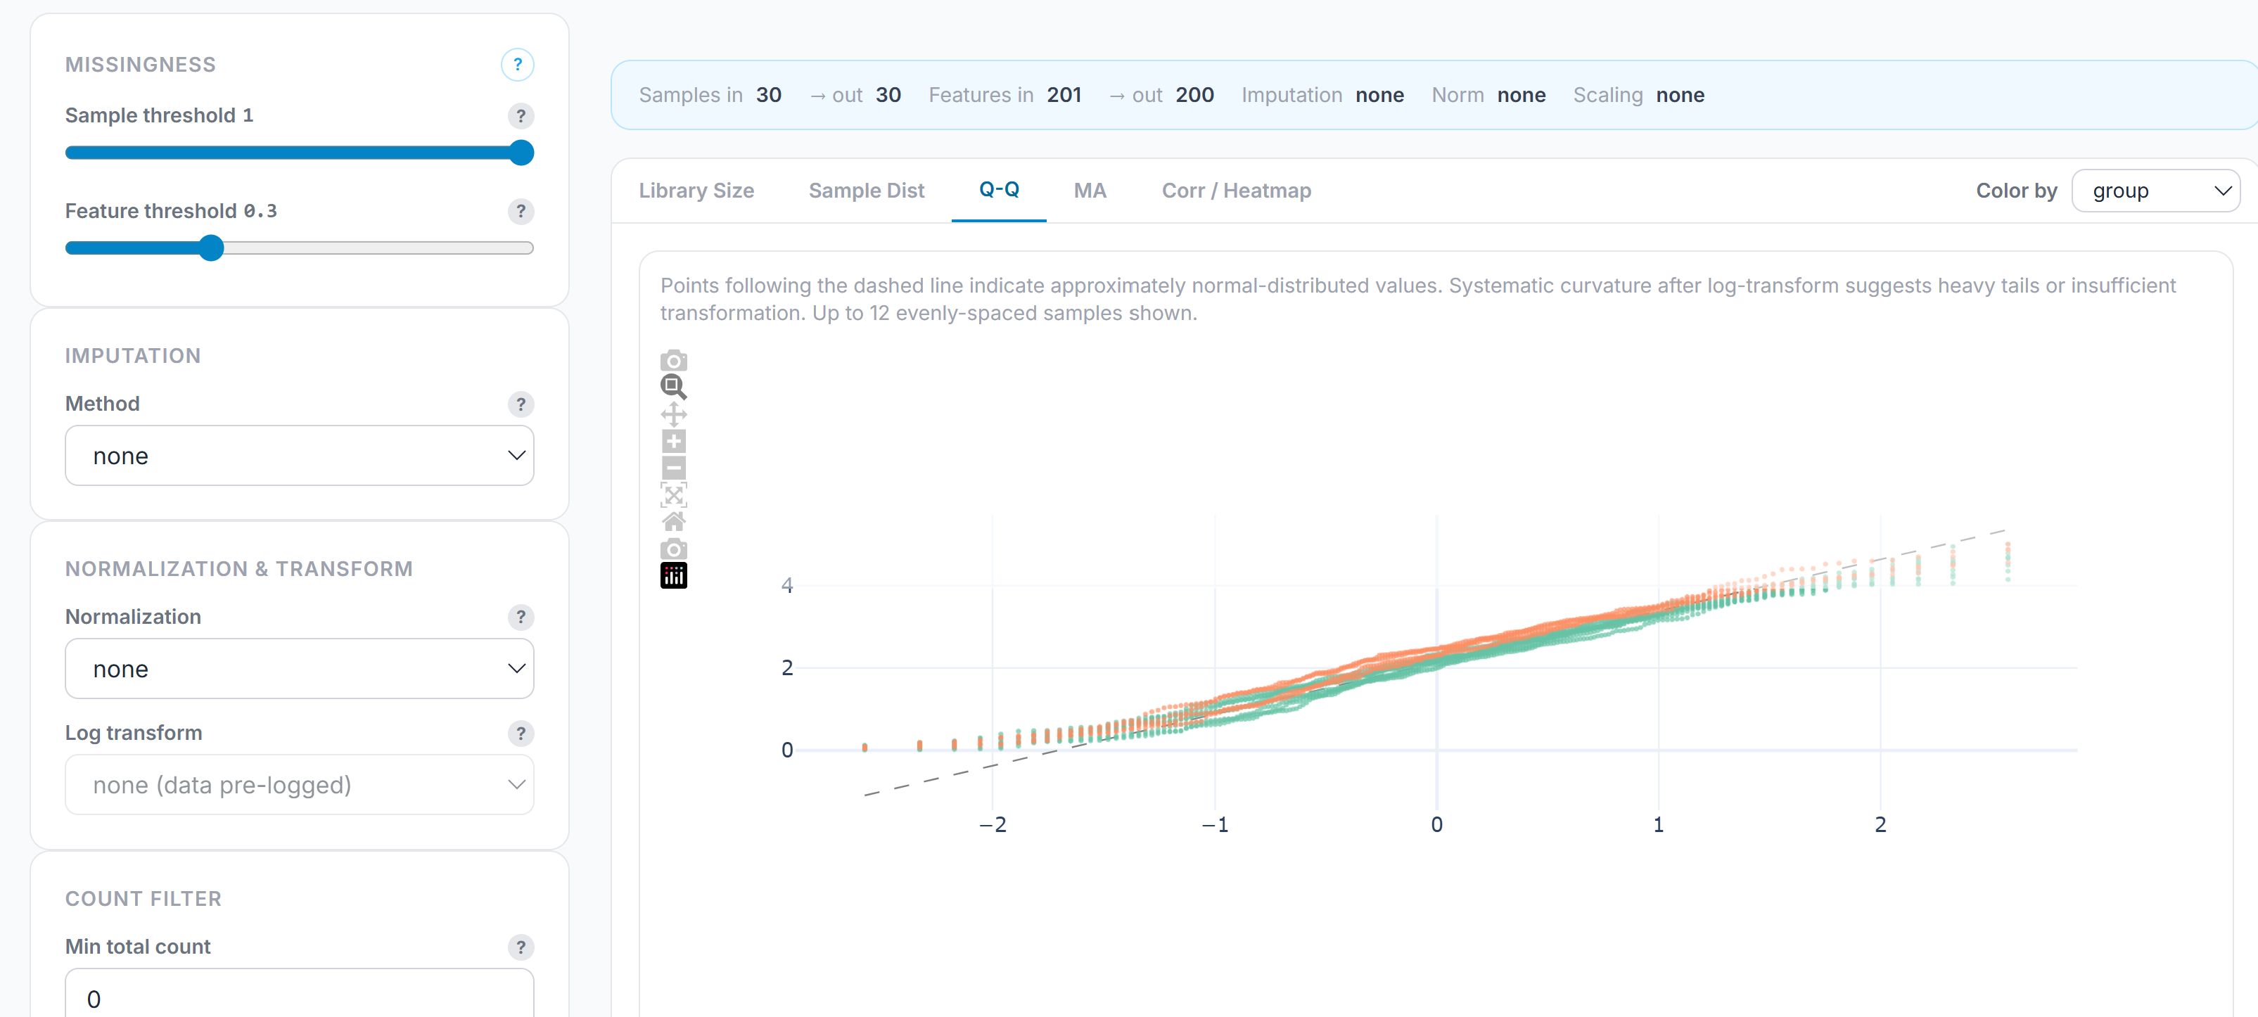Select the MA plot view
Viewport: 2258px width, 1017px height.
coord(1090,191)
